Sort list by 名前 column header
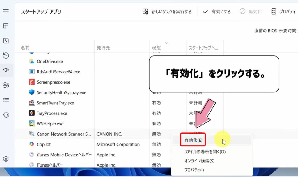The height and width of the screenshot is (177, 298). click(25, 48)
